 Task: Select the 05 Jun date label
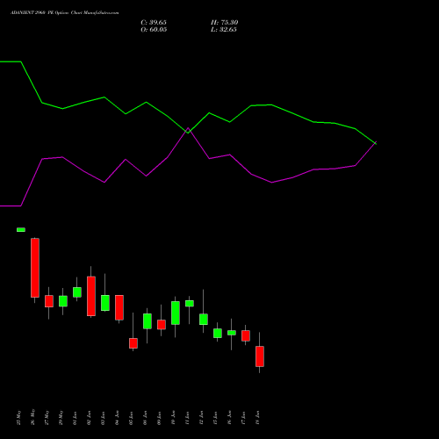point(132,418)
